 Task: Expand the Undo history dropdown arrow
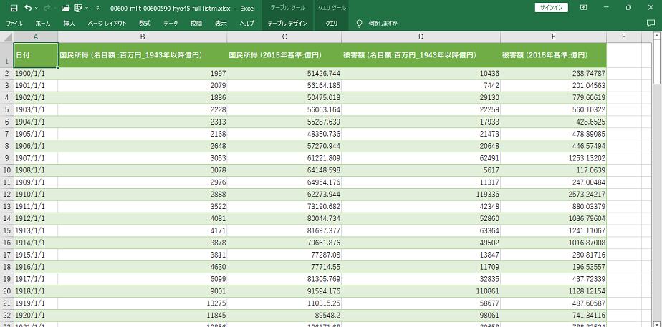click(37, 8)
